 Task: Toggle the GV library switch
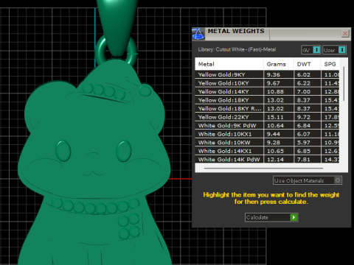[x=311, y=50]
